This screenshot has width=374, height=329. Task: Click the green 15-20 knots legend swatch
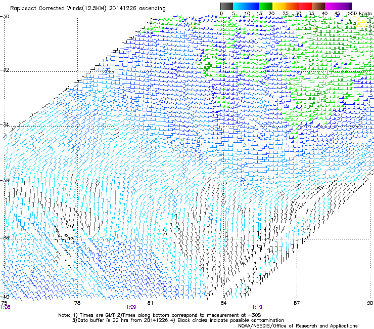(x=266, y=6)
